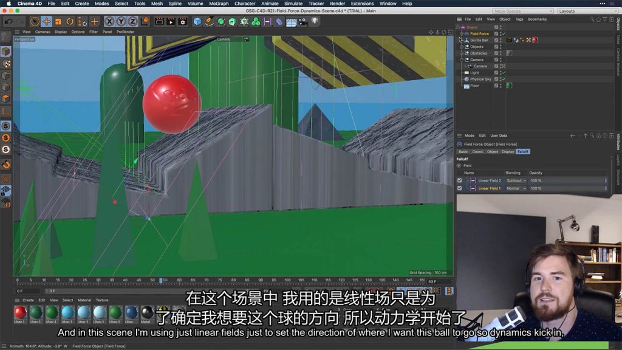Open the deformer Bend icon
622x350 pixels.
pyautogui.click(x=279, y=21)
